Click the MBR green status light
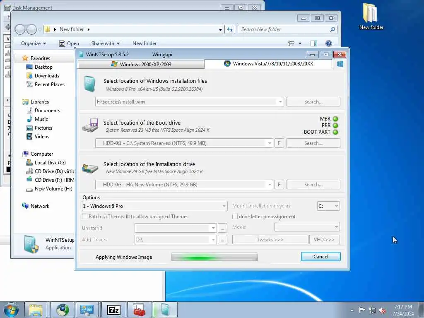This screenshot has width=424, height=318. tap(335, 119)
